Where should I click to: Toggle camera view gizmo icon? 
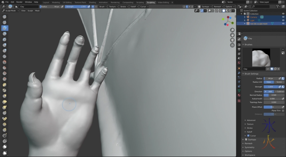(232, 40)
